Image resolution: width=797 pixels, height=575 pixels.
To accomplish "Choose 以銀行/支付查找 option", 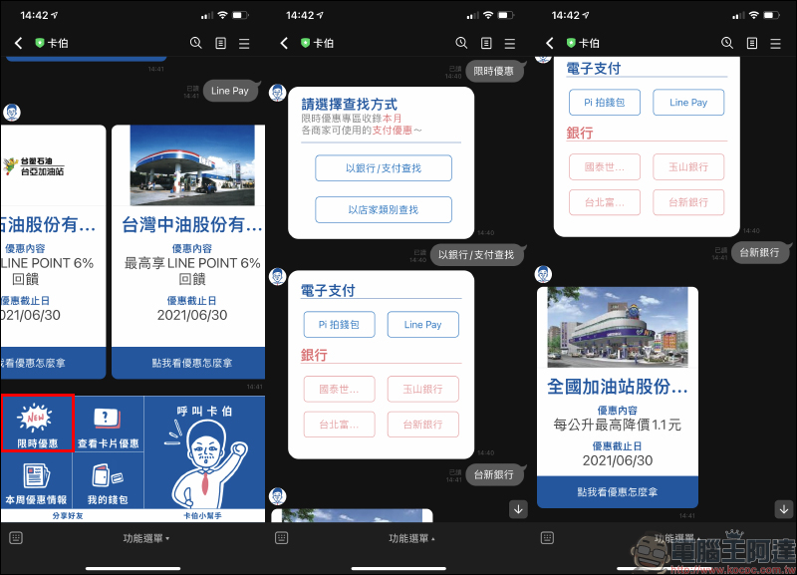I will point(384,168).
